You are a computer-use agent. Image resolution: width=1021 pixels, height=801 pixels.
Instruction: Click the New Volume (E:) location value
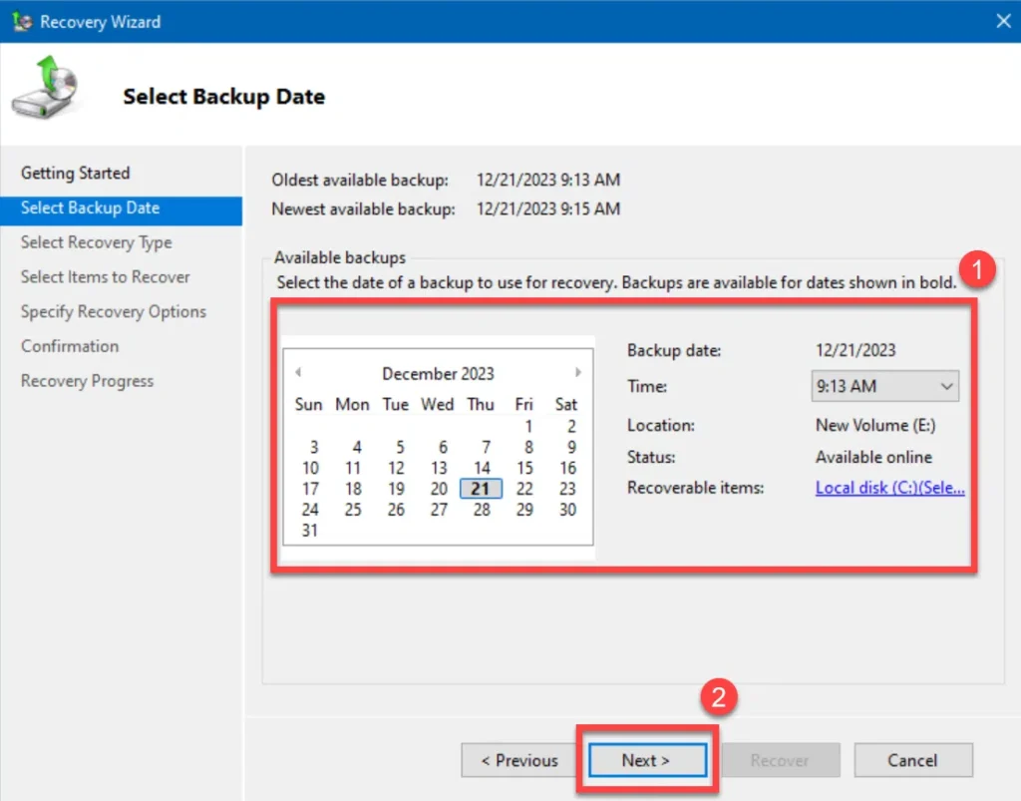point(875,425)
